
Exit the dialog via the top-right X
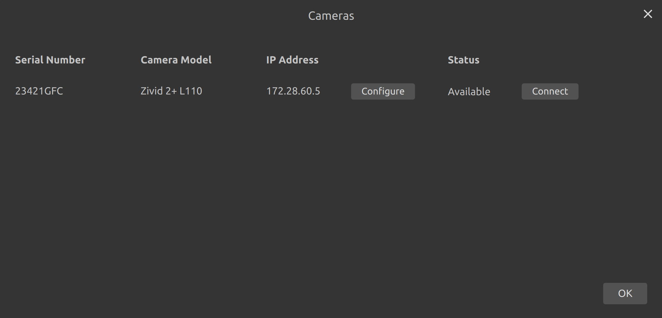click(648, 14)
